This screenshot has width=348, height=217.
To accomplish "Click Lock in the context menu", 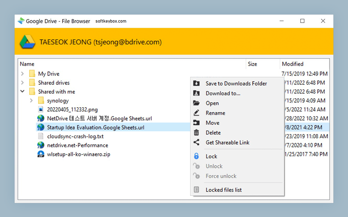I will 211,156.
